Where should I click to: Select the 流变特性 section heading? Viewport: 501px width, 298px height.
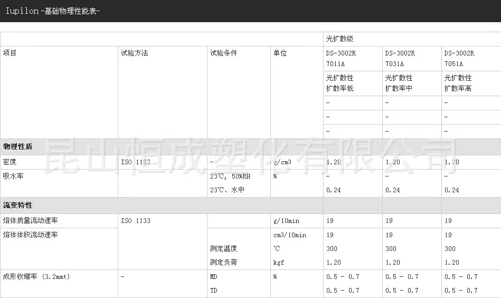click(x=17, y=205)
